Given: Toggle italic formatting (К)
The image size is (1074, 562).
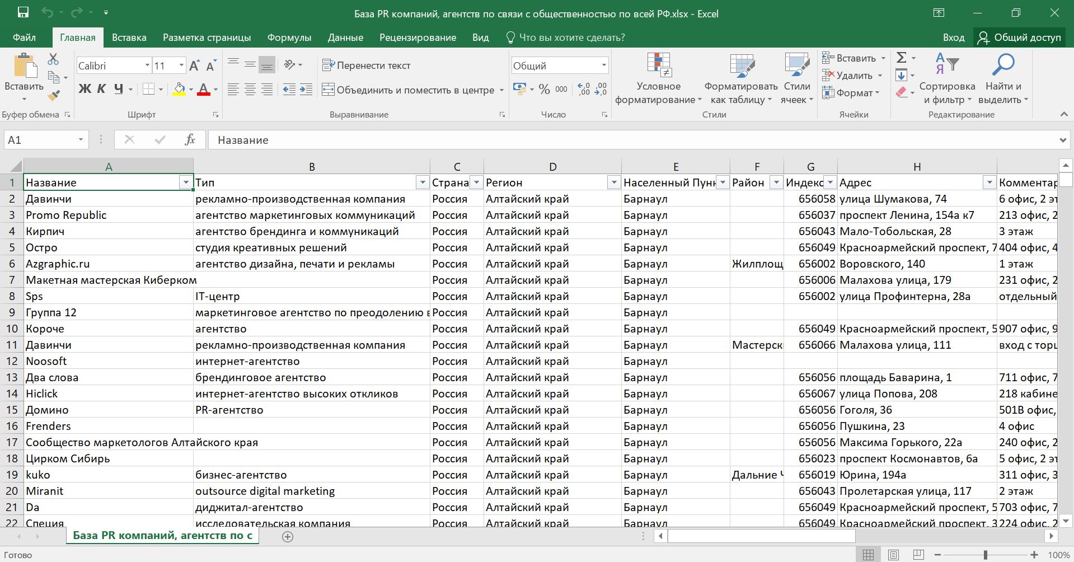Looking at the screenshot, I should point(101,89).
